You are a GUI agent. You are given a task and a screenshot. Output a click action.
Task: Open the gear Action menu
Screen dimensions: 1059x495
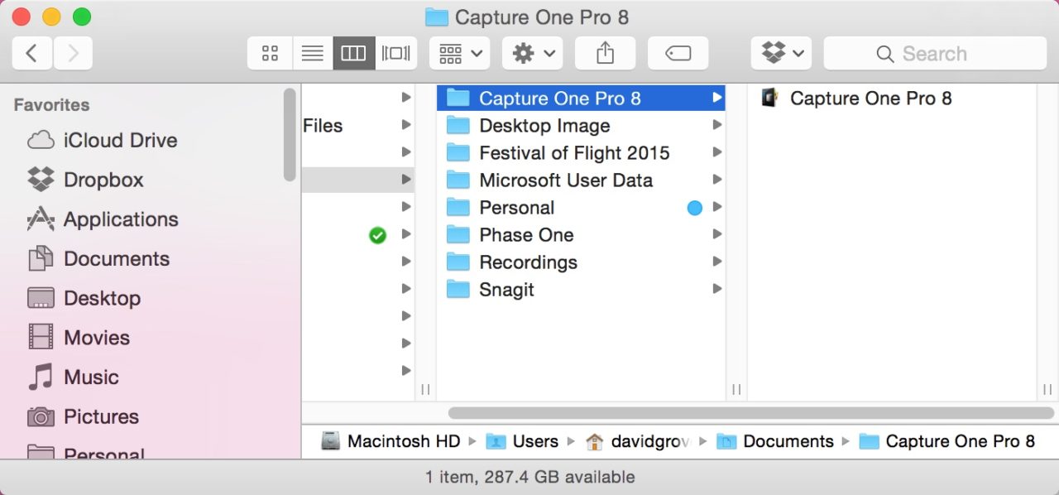click(x=533, y=54)
